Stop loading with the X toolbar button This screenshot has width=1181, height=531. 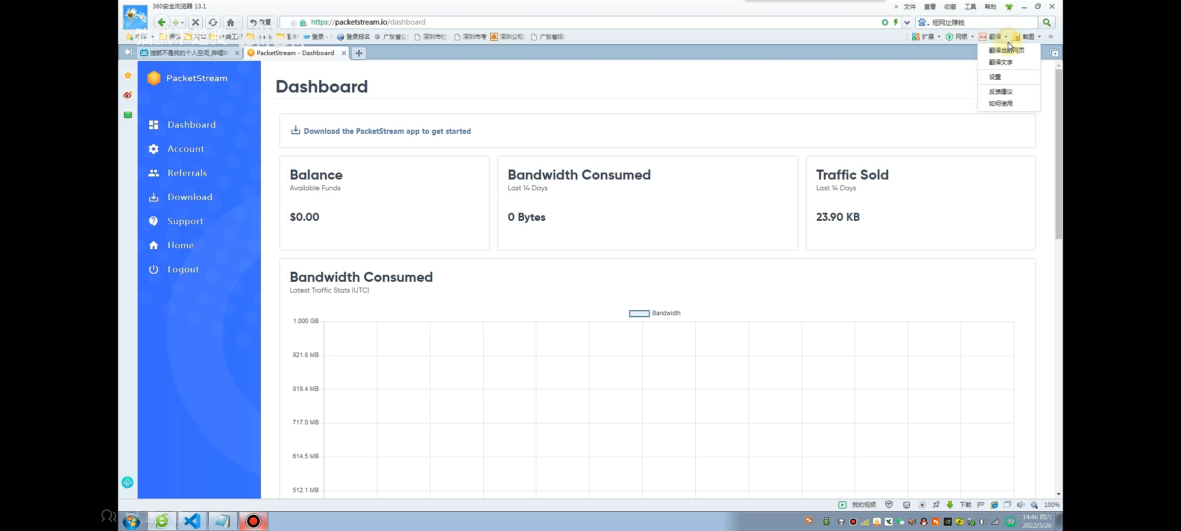coord(195,22)
